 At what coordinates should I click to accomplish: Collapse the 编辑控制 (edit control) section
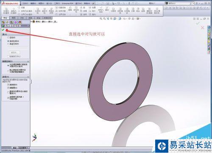(x=28, y=61)
